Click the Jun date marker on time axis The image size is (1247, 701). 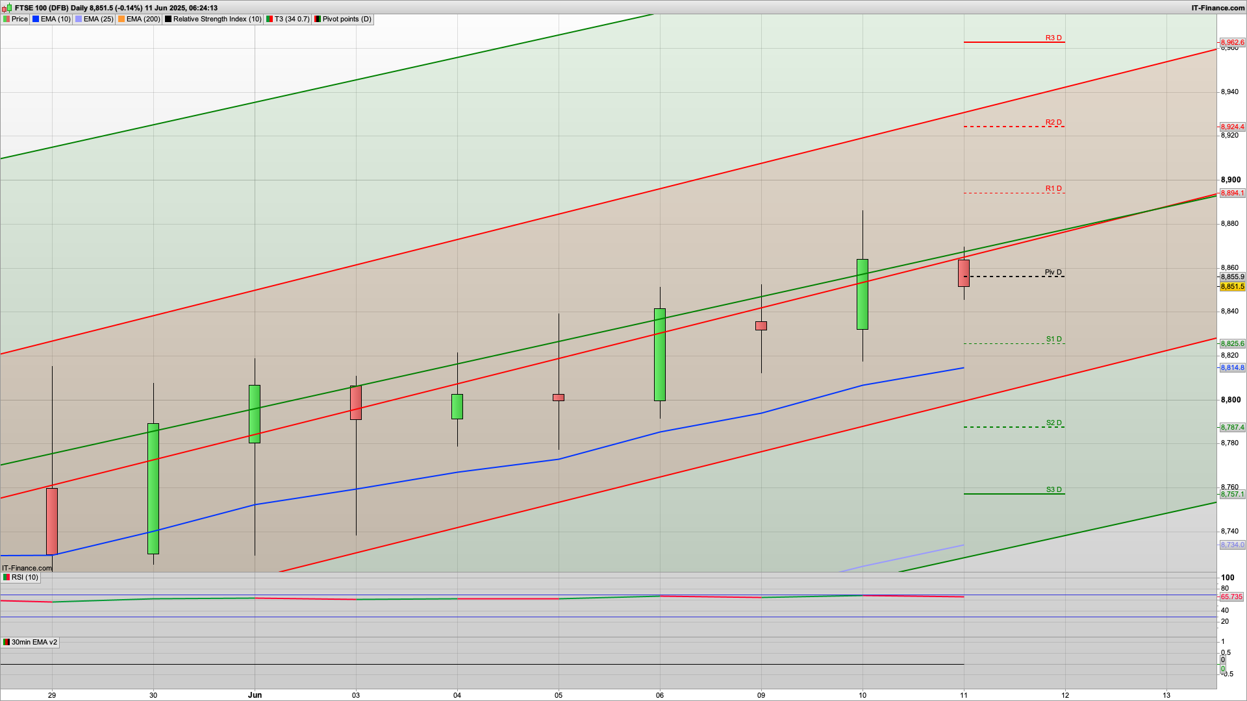tap(255, 695)
